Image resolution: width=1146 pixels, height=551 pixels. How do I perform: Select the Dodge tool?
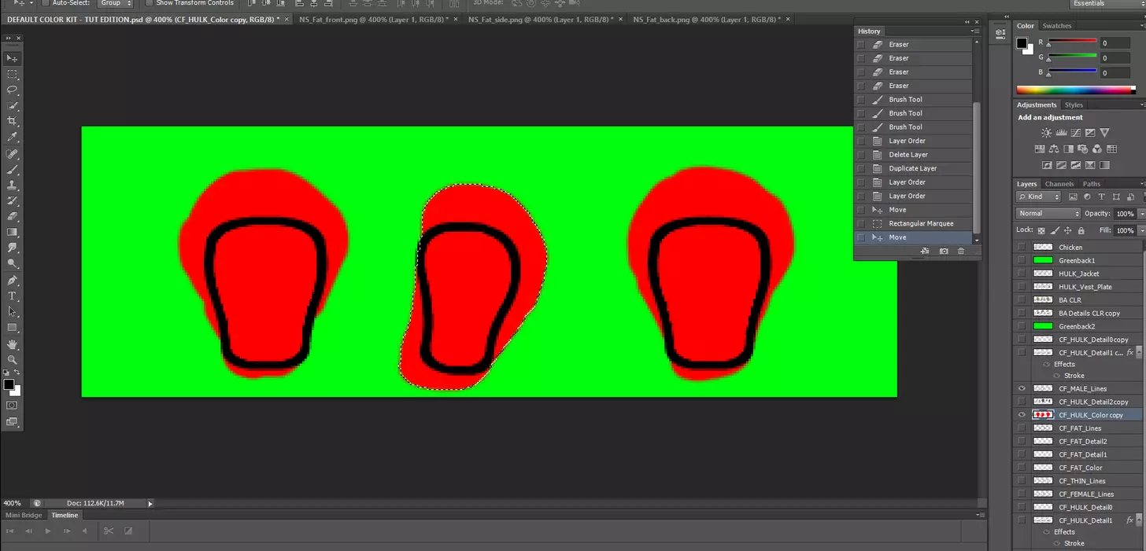pyautogui.click(x=12, y=263)
